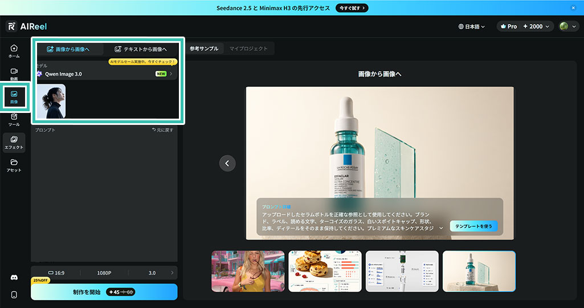Expand the settings row chevron after 3.0
This screenshot has width=584, height=308.
[x=172, y=273]
